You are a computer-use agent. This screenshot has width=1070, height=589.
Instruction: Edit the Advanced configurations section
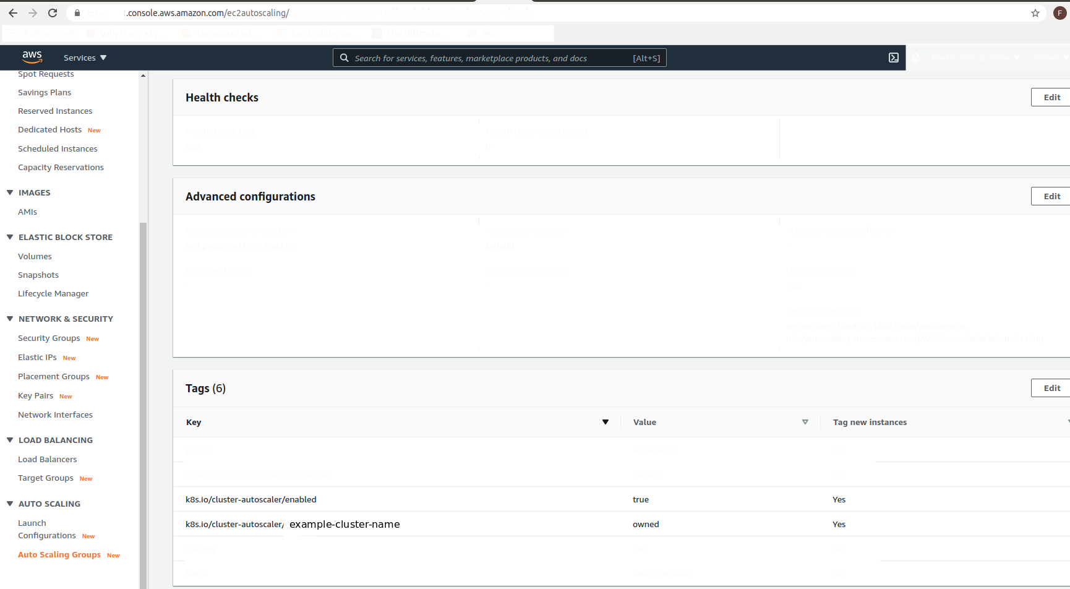point(1051,196)
